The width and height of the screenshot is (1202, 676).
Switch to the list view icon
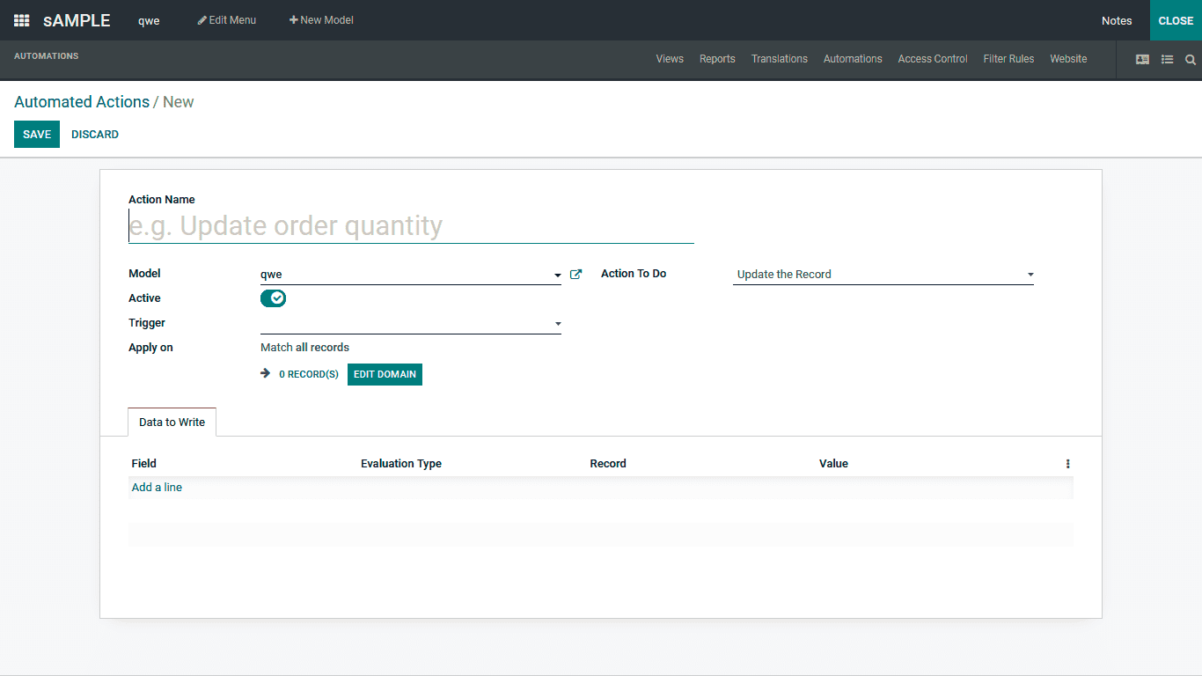coord(1168,59)
